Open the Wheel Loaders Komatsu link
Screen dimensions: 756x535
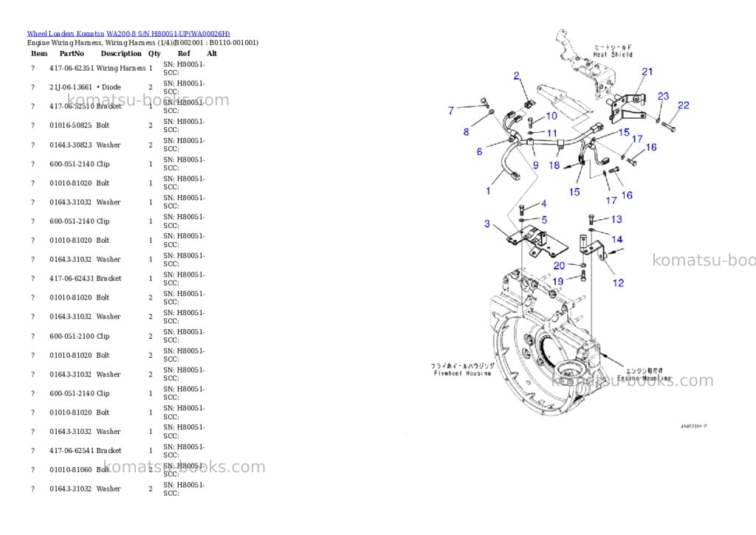(66, 34)
